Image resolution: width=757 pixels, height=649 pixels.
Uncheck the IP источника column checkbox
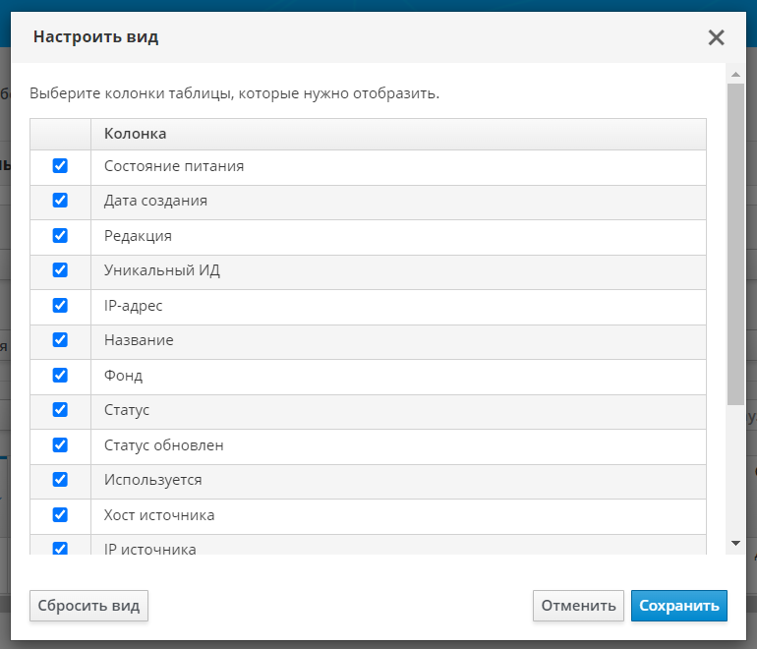(x=60, y=549)
